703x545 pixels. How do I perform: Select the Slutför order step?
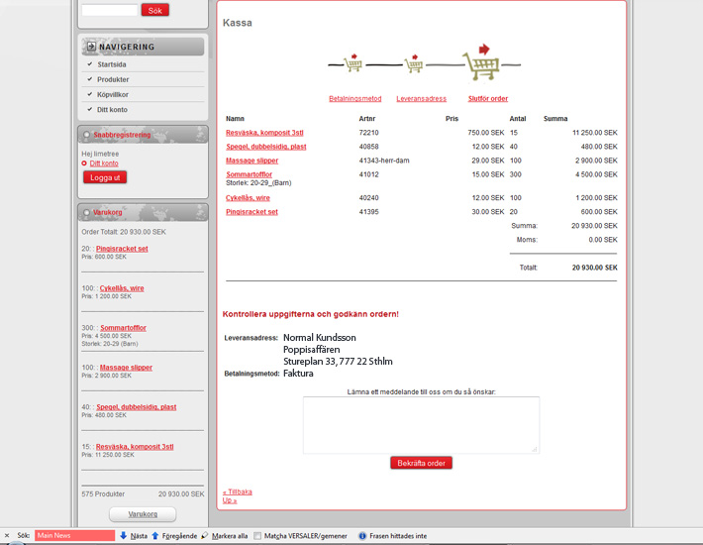click(488, 99)
